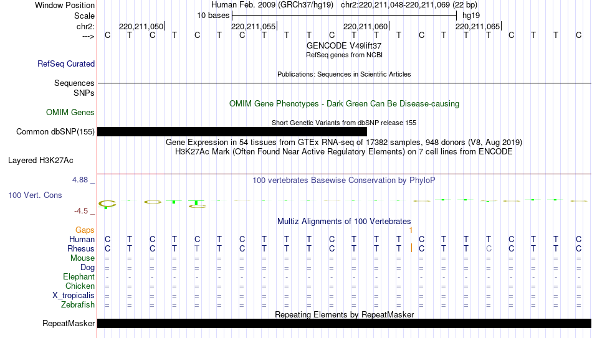Select the Common dbSNP(155) track label
Image resolution: width=592 pixels, height=338 pixels.
click(55, 132)
